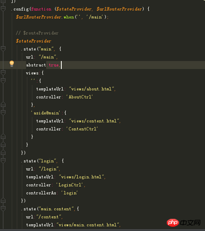This screenshot has width=205, height=231.
Task: Click the 'LoginCtrl' controller string
Action: (x=69, y=185)
